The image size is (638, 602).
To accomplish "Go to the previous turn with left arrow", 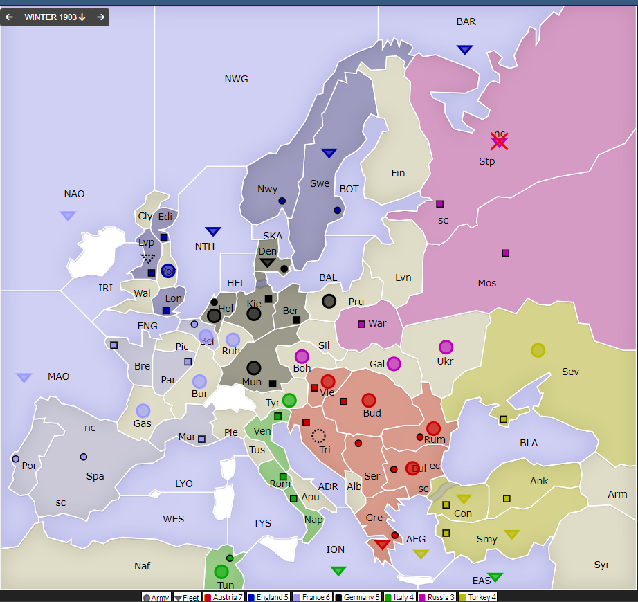I will pyautogui.click(x=10, y=17).
